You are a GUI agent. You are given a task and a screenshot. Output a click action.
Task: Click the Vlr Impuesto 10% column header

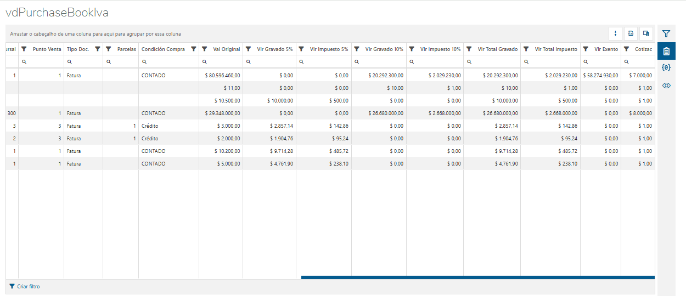[x=440, y=49]
